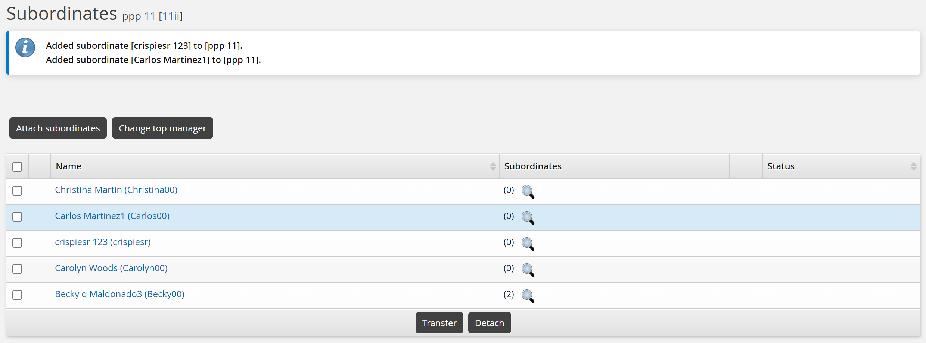Click magnifier icon for Christina Martin row
This screenshot has height=343, width=926.
pos(528,191)
